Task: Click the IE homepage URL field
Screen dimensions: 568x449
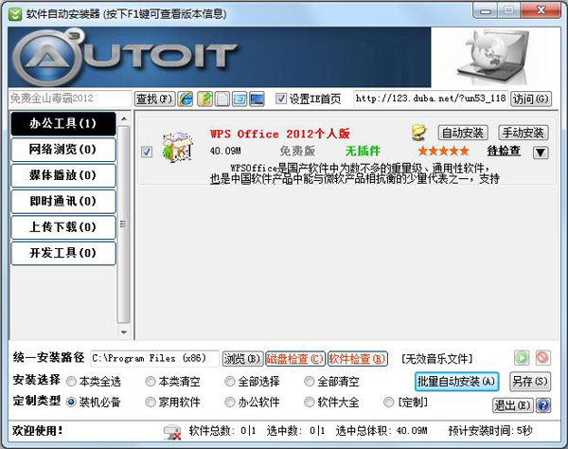Action: tap(431, 99)
